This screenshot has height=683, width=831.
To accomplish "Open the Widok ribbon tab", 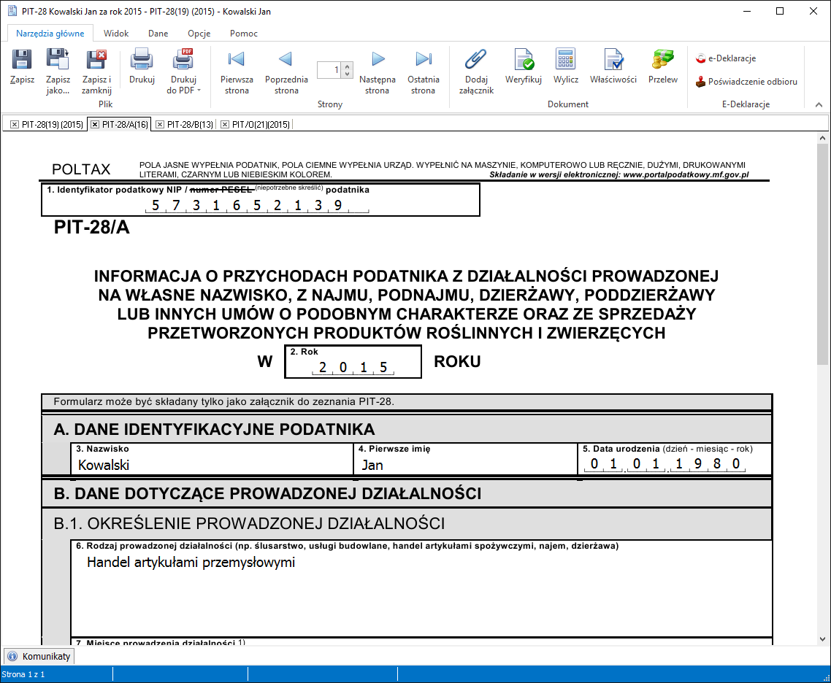I will pyautogui.click(x=116, y=34).
